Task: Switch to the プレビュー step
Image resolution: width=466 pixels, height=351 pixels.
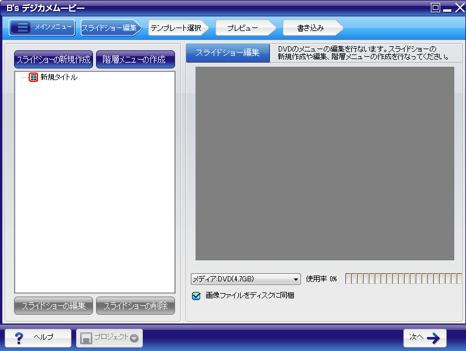Action: point(245,27)
